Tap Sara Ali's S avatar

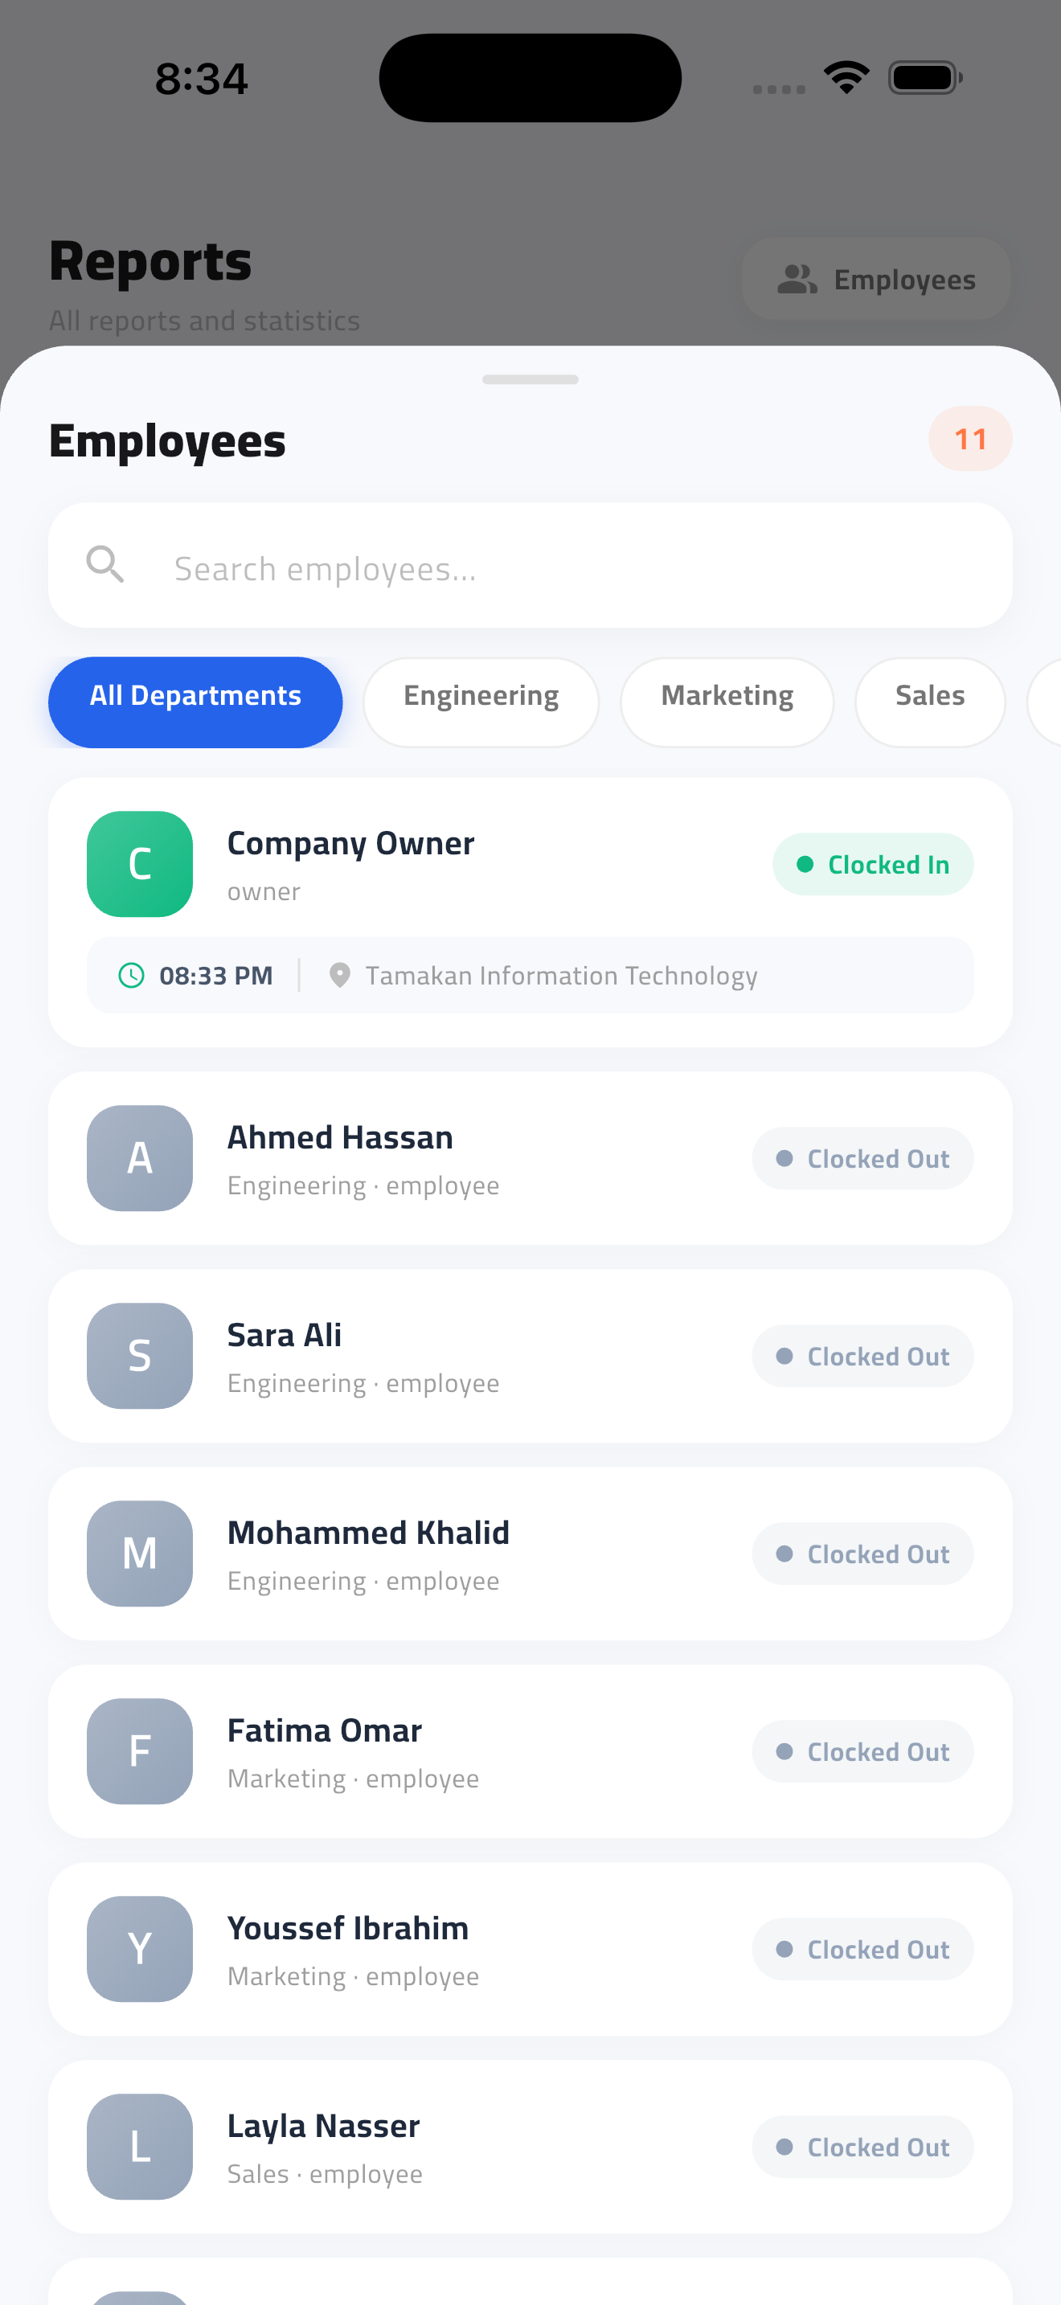140,1356
